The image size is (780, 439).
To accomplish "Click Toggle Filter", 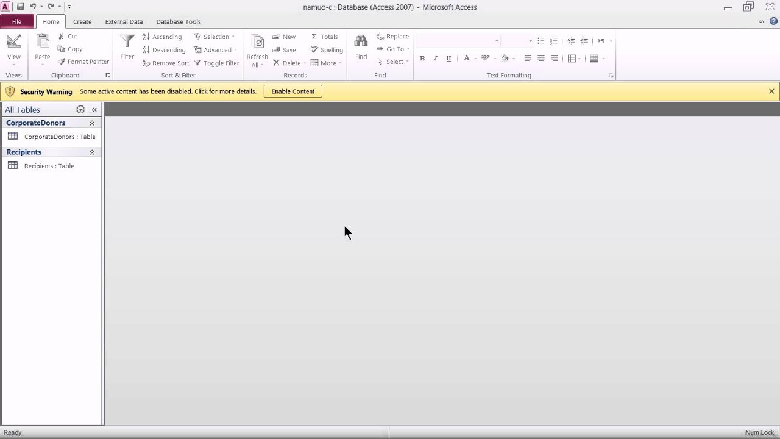I will tap(216, 63).
